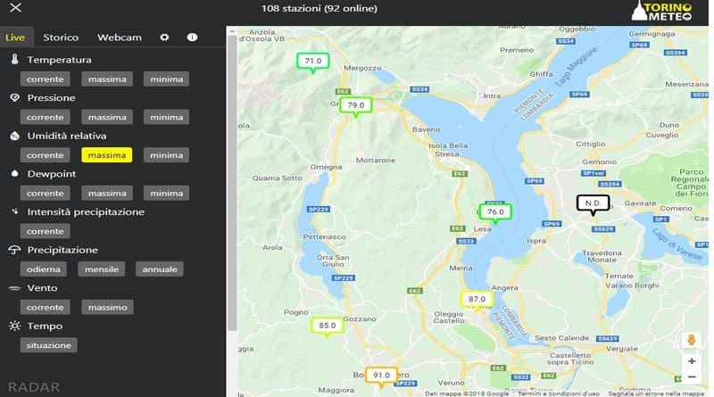This screenshot has height=397, width=714.
Task: Open the info circle icon
Action: pos(192,37)
